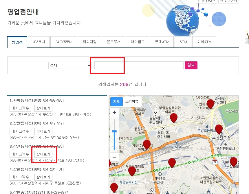Click phone number 051-293-8377
The height and width of the screenshot is (194, 249).
pos(58,192)
